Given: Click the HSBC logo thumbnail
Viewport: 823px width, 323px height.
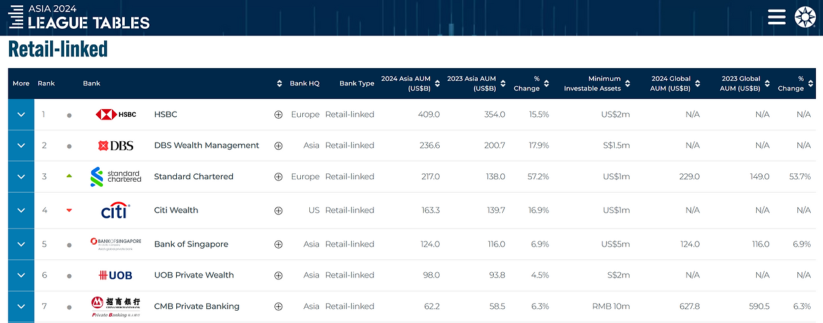Looking at the screenshot, I should point(116,115).
